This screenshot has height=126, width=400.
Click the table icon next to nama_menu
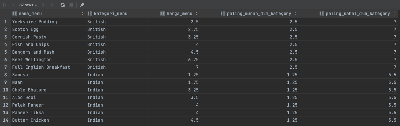pyautogui.click(x=15, y=14)
